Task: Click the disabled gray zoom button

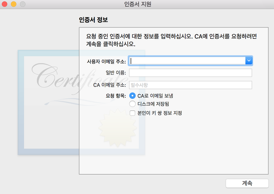Action: (23, 4)
